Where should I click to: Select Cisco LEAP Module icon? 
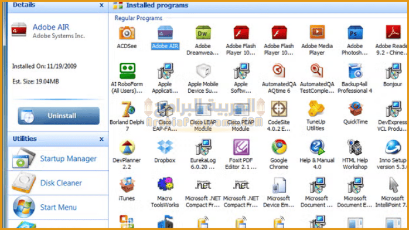tap(203, 109)
